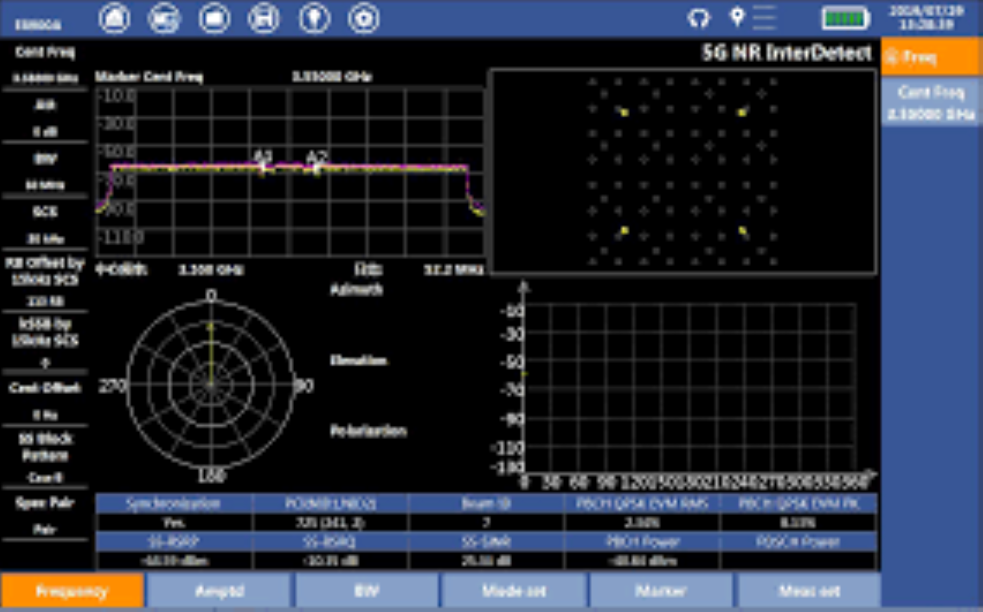Image resolution: width=983 pixels, height=612 pixels.
Task: Click the constellation diagram panel
Action: coord(683,172)
